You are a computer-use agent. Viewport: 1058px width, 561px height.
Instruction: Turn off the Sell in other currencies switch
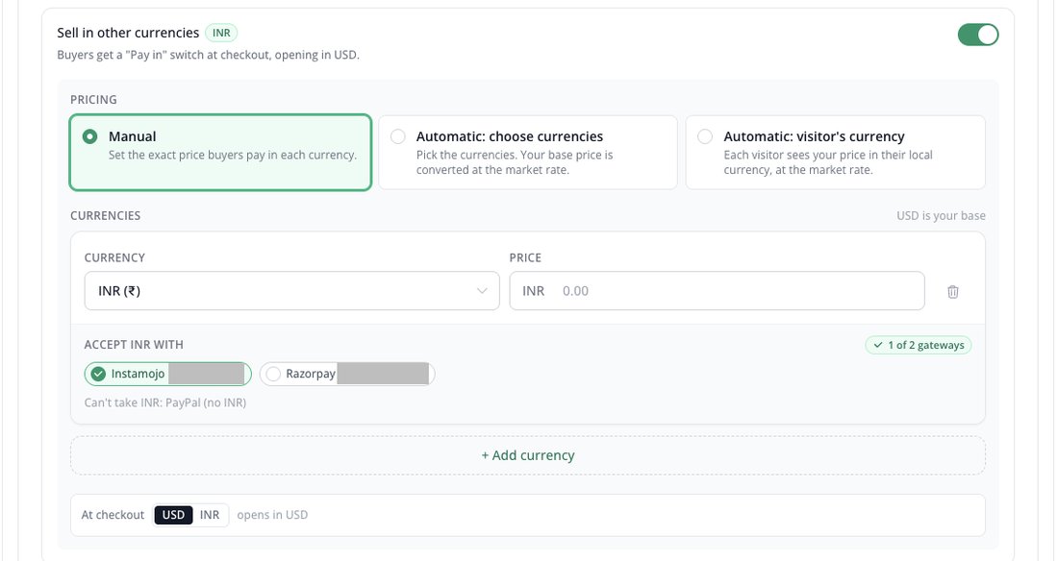tap(978, 35)
